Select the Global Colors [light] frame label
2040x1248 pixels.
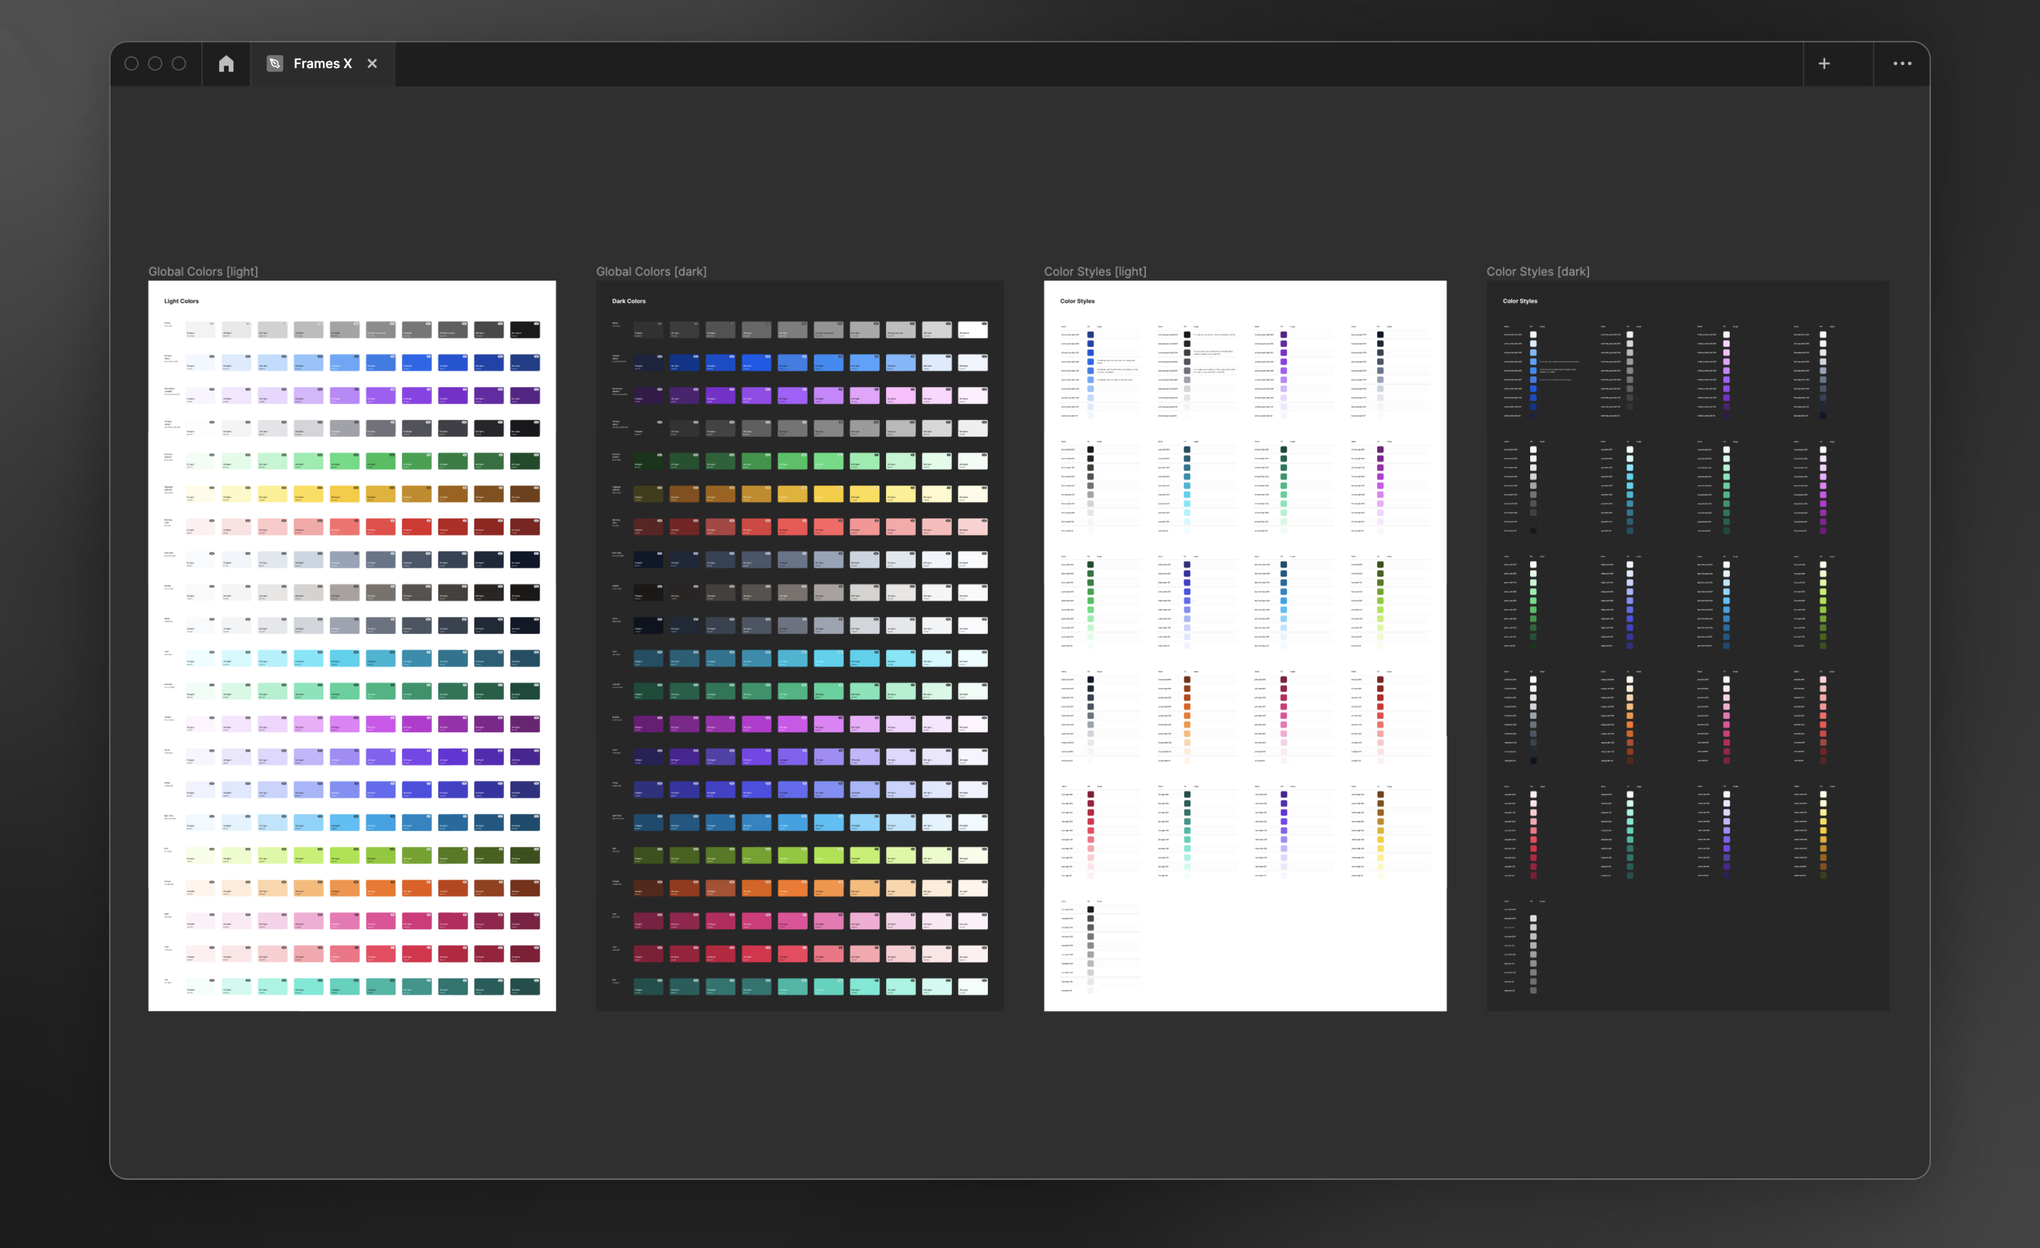click(x=203, y=272)
